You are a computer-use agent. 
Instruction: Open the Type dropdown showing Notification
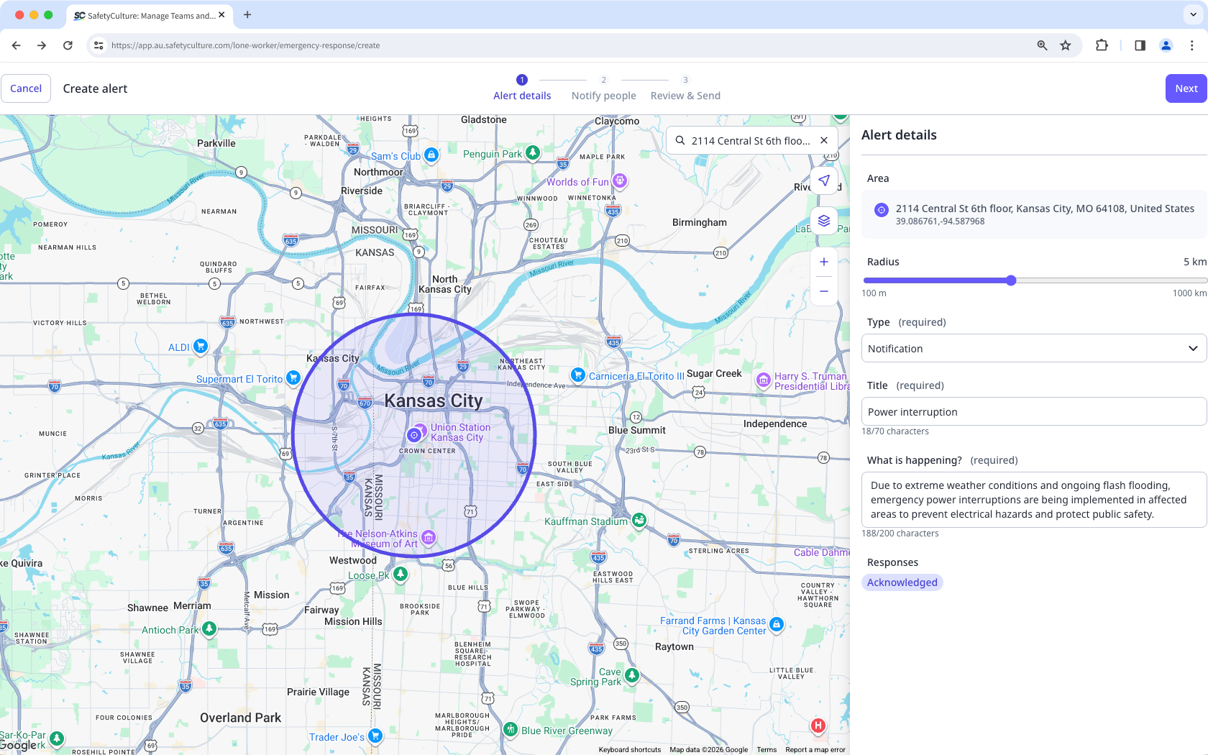(x=1034, y=348)
